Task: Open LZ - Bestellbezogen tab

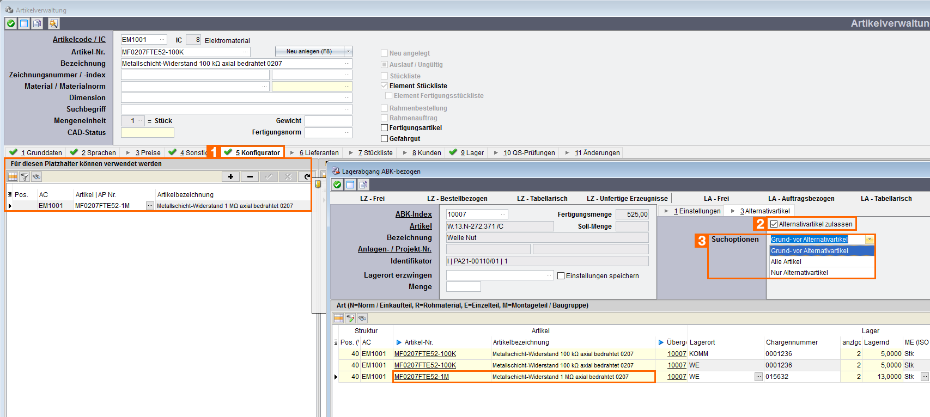Action: coord(457,199)
